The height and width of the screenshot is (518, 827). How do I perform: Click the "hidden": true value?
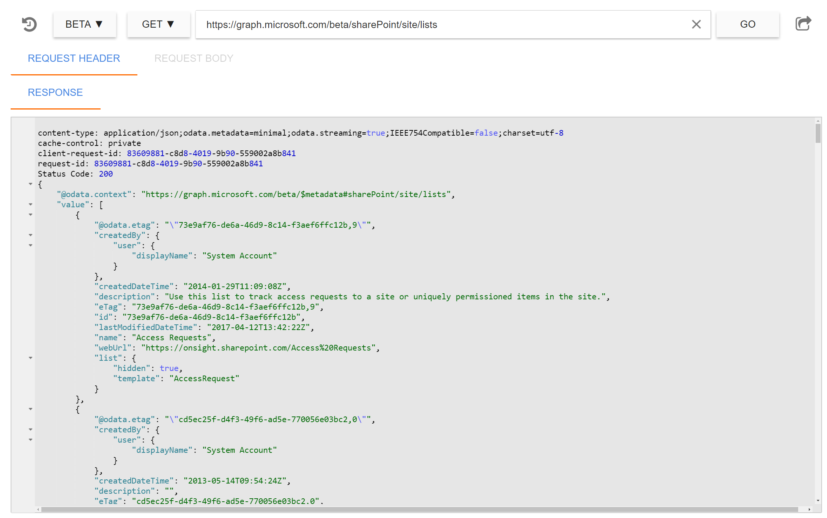pyautogui.click(x=169, y=368)
